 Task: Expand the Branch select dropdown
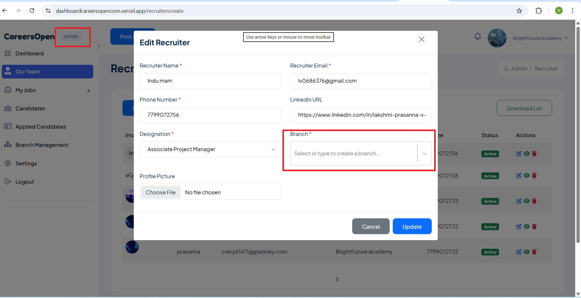click(424, 154)
